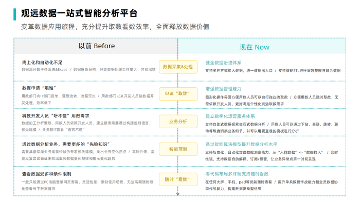Click the description starting 数据源分散于各系统&Excel

[88, 70]
